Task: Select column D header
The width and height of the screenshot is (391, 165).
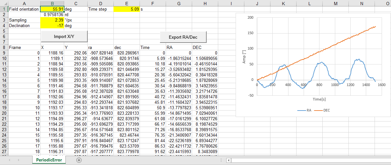Action: coord(101,3)
